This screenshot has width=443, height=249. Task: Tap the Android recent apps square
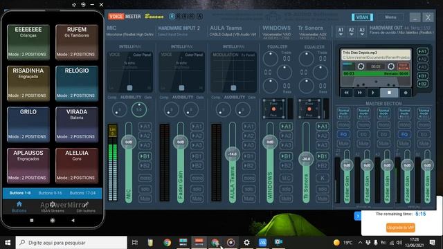(x=32, y=220)
